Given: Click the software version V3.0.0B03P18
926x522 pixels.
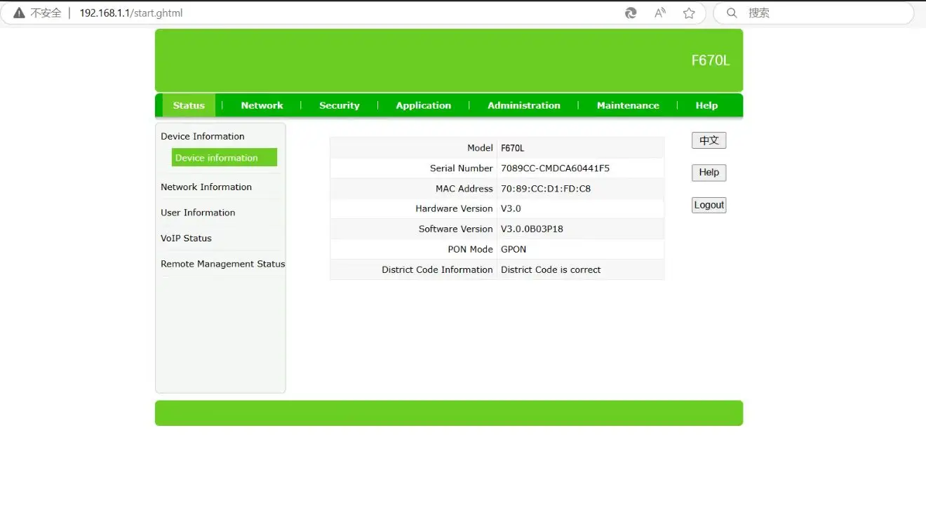Looking at the screenshot, I should click(532, 229).
